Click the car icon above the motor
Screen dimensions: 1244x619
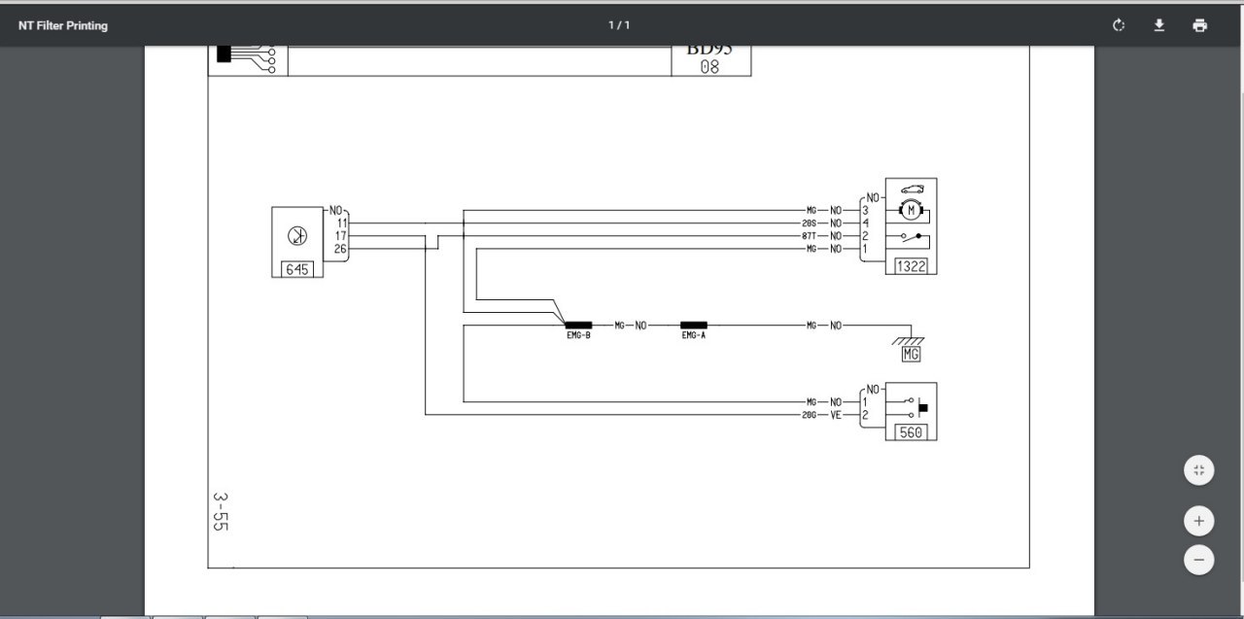coord(912,189)
